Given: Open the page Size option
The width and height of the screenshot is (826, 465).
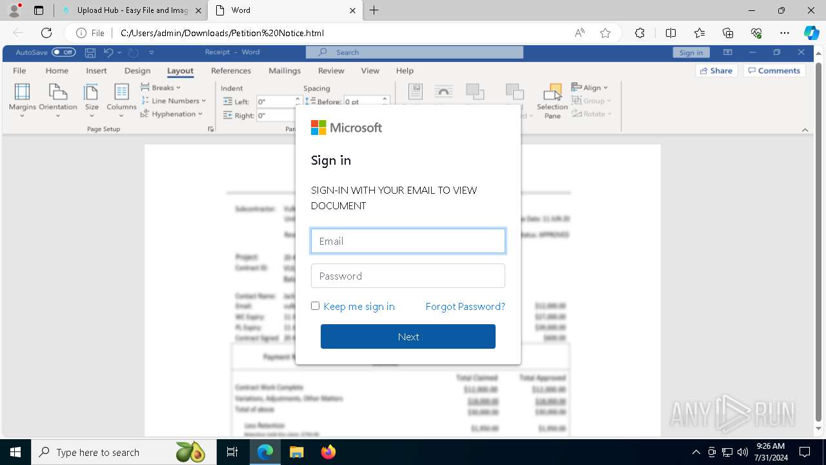Looking at the screenshot, I should click(x=92, y=100).
